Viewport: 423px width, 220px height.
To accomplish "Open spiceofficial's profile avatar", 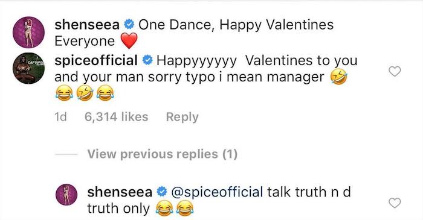I will [x=28, y=68].
